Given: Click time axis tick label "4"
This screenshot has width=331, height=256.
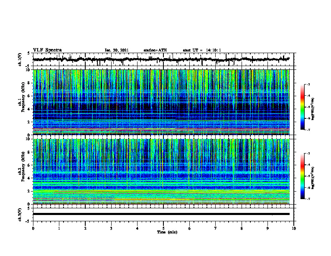Looking at the screenshot, I should (x=137, y=228).
